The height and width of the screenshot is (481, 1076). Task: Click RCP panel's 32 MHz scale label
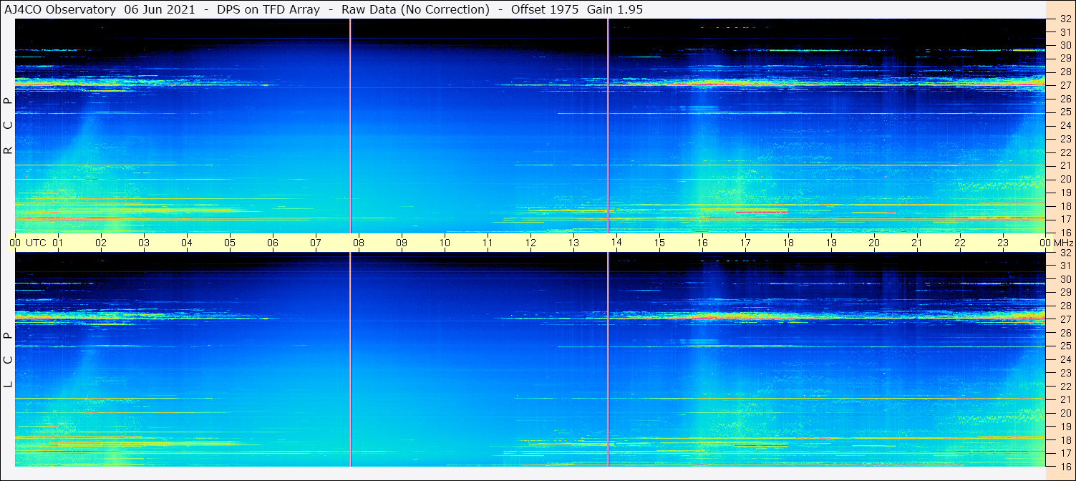tap(1065, 19)
